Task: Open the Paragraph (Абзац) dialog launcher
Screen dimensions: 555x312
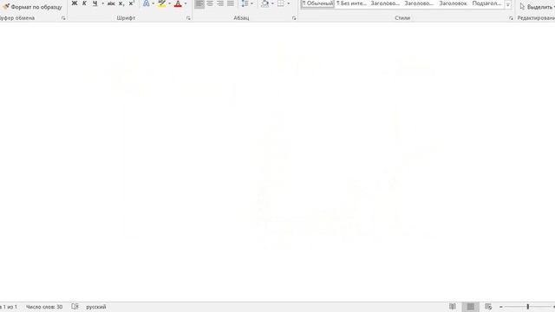Action: [294, 18]
